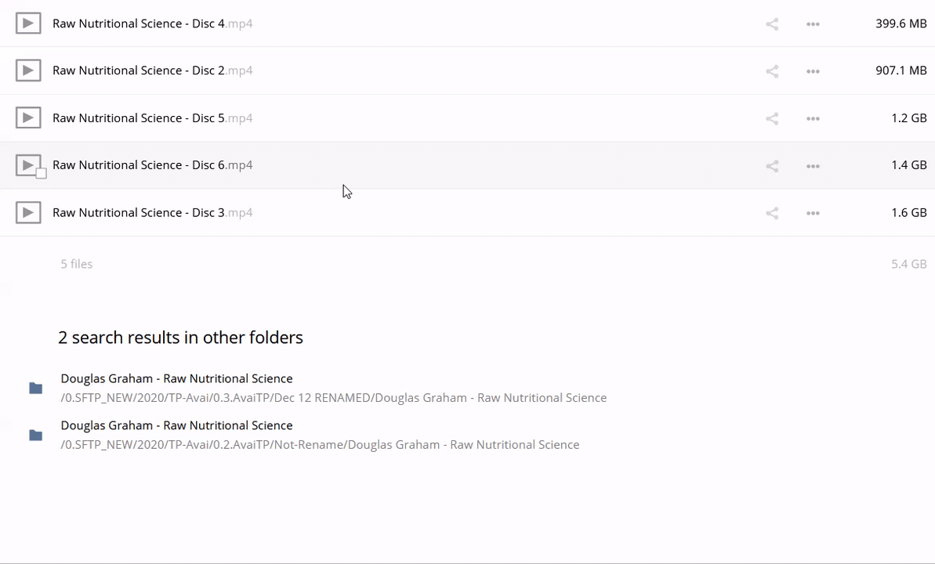Share the Disc 2 video file
Viewport: 935px width, 564px height.
point(772,71)
